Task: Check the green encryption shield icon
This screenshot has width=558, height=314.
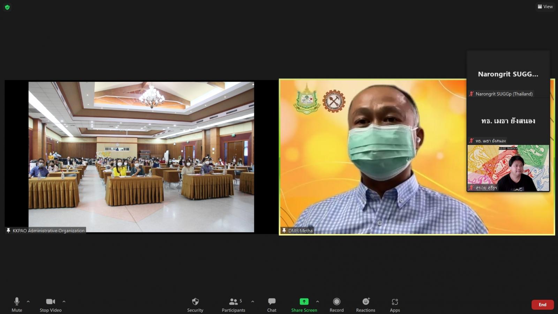Action: [x=7, y=7]
